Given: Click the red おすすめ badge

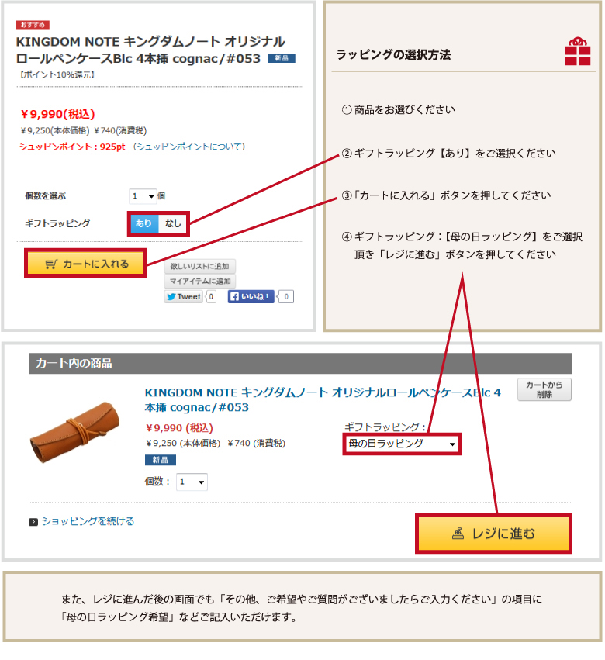Looking at the screenshot, I should click(x=33, y=26).
